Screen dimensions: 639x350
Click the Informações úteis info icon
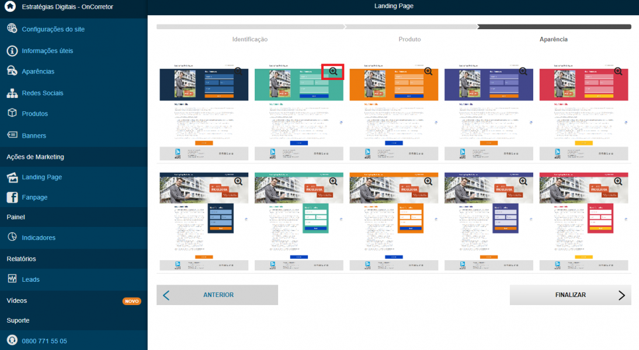[12, 51]
